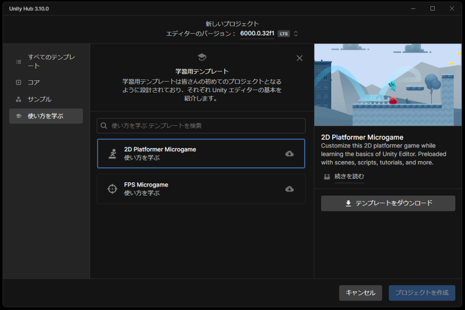Click the running figure icon on 2D Platformer Microgame
465x310 pixels.
click(x=112, y=154)
